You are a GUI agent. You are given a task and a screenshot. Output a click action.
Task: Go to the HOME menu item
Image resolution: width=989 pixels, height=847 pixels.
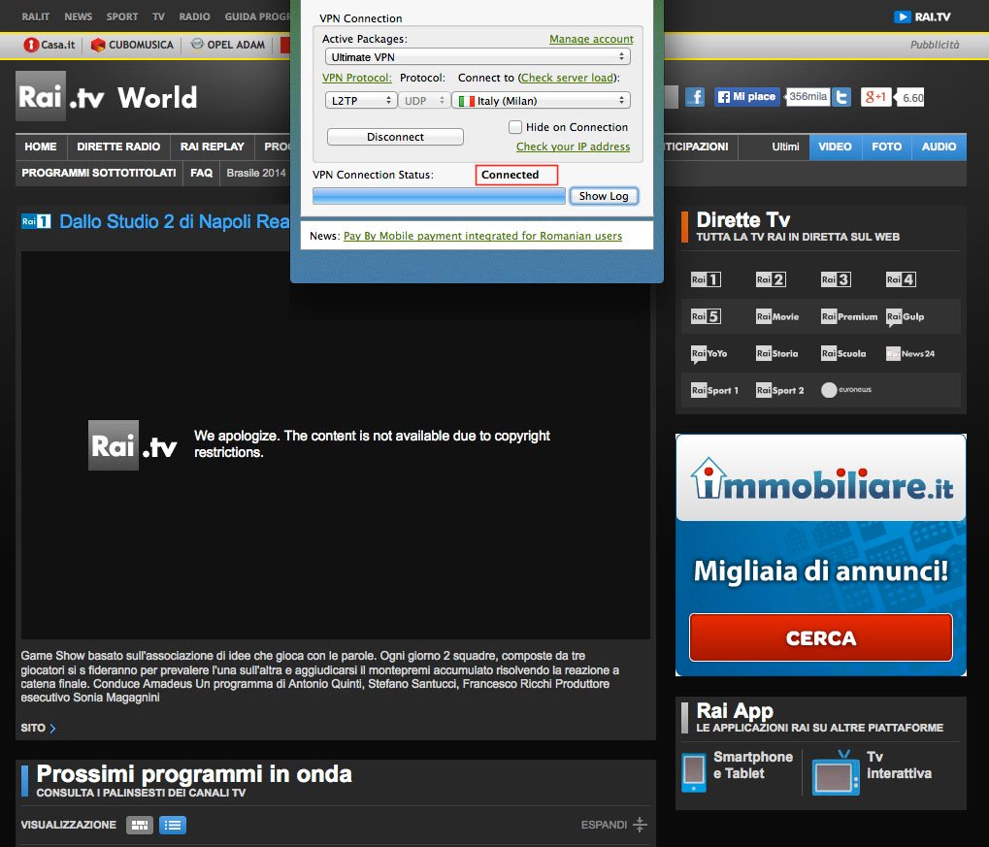tap(41, 147)
